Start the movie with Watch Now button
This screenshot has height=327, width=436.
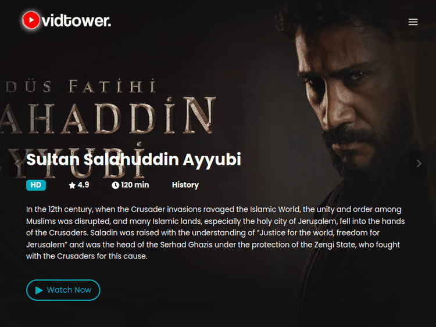pyautogui.click(x=63, y=290)
